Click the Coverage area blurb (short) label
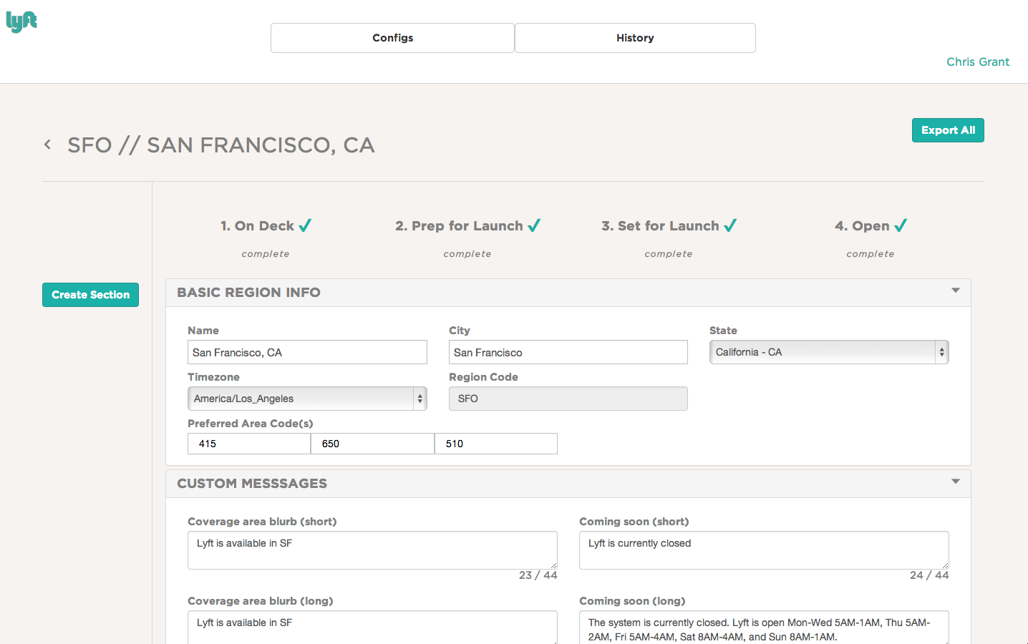 [x=262, y=522]
